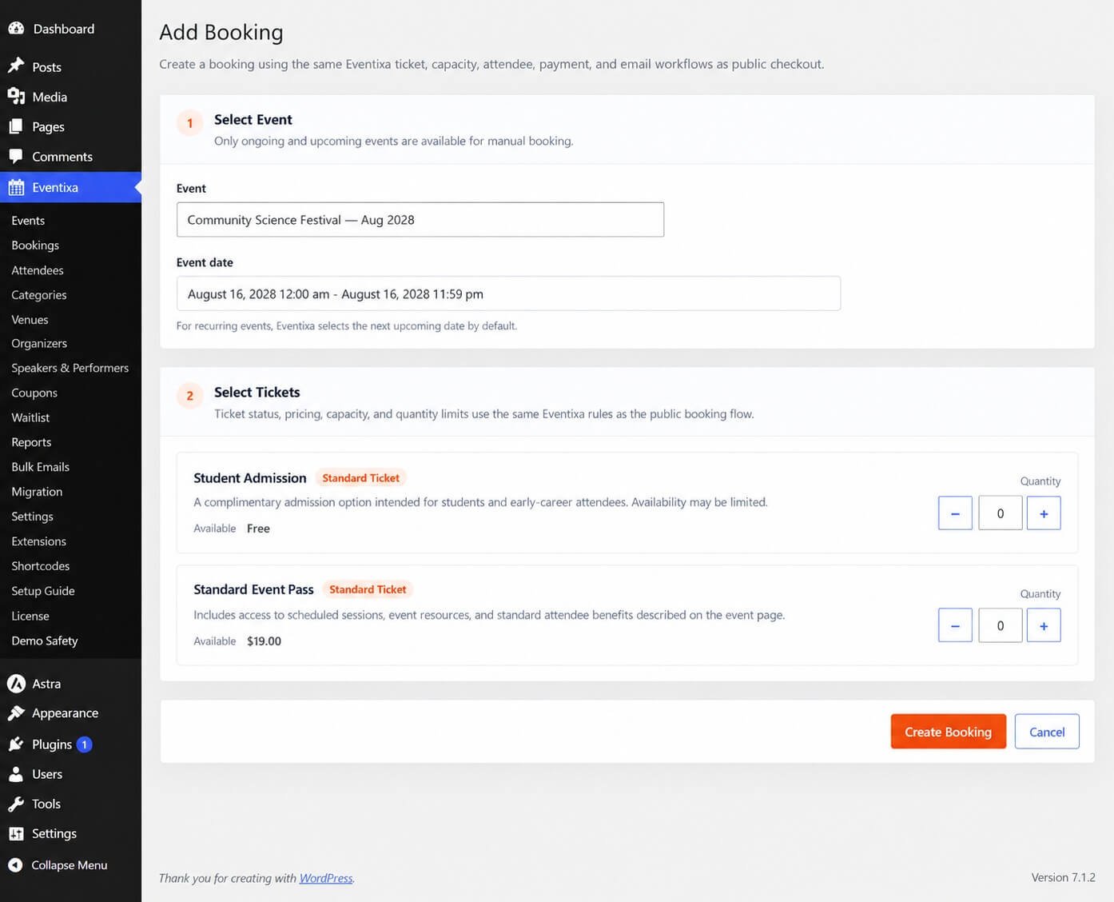The height and width of the screenshot is (902, 1114).
Task: Click Standard Event Pass's Standard Ticket badge
Action: click(x=368, y=589)
